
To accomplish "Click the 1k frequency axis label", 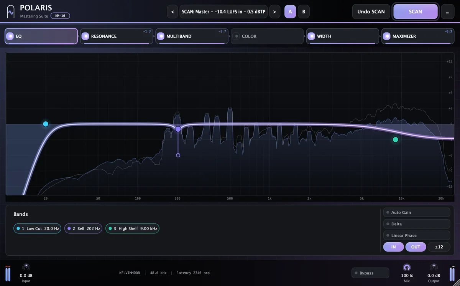I will (269, 198).
